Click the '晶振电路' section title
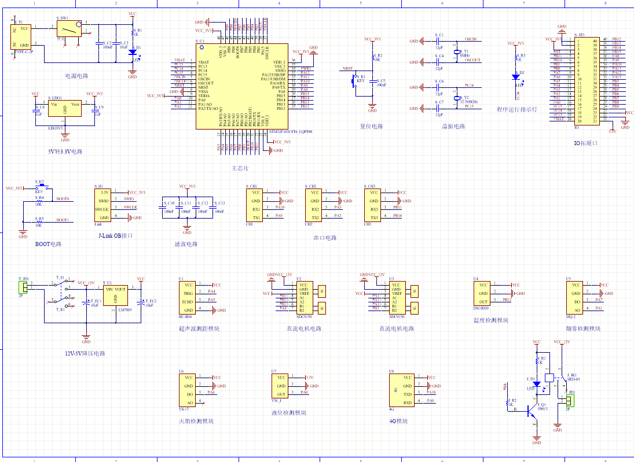This screenshot has height=462, width=634. (x=454, y=127)
